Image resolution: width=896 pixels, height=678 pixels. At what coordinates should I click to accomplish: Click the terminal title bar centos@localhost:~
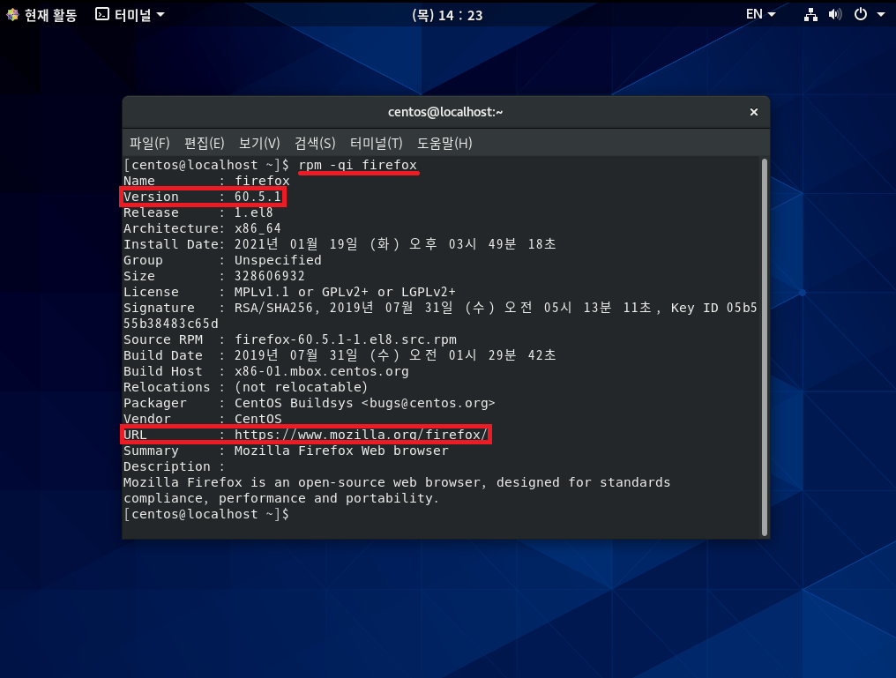pos(445,112)
